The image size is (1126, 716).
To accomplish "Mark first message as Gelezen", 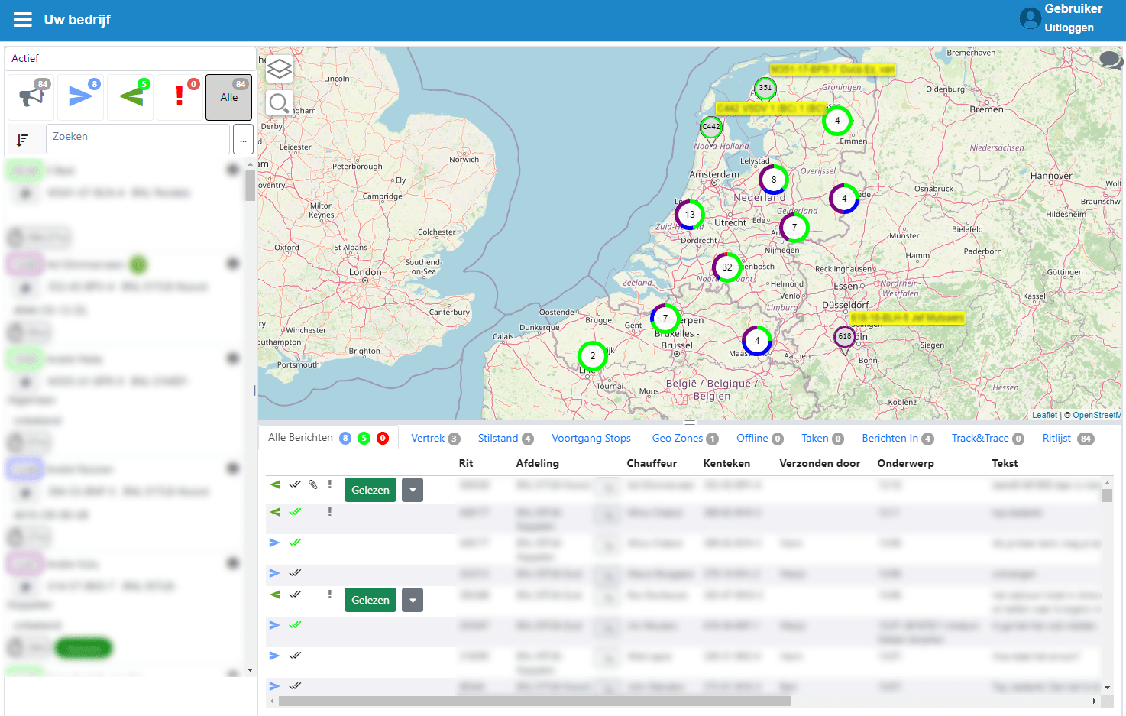I will point(370,490).
